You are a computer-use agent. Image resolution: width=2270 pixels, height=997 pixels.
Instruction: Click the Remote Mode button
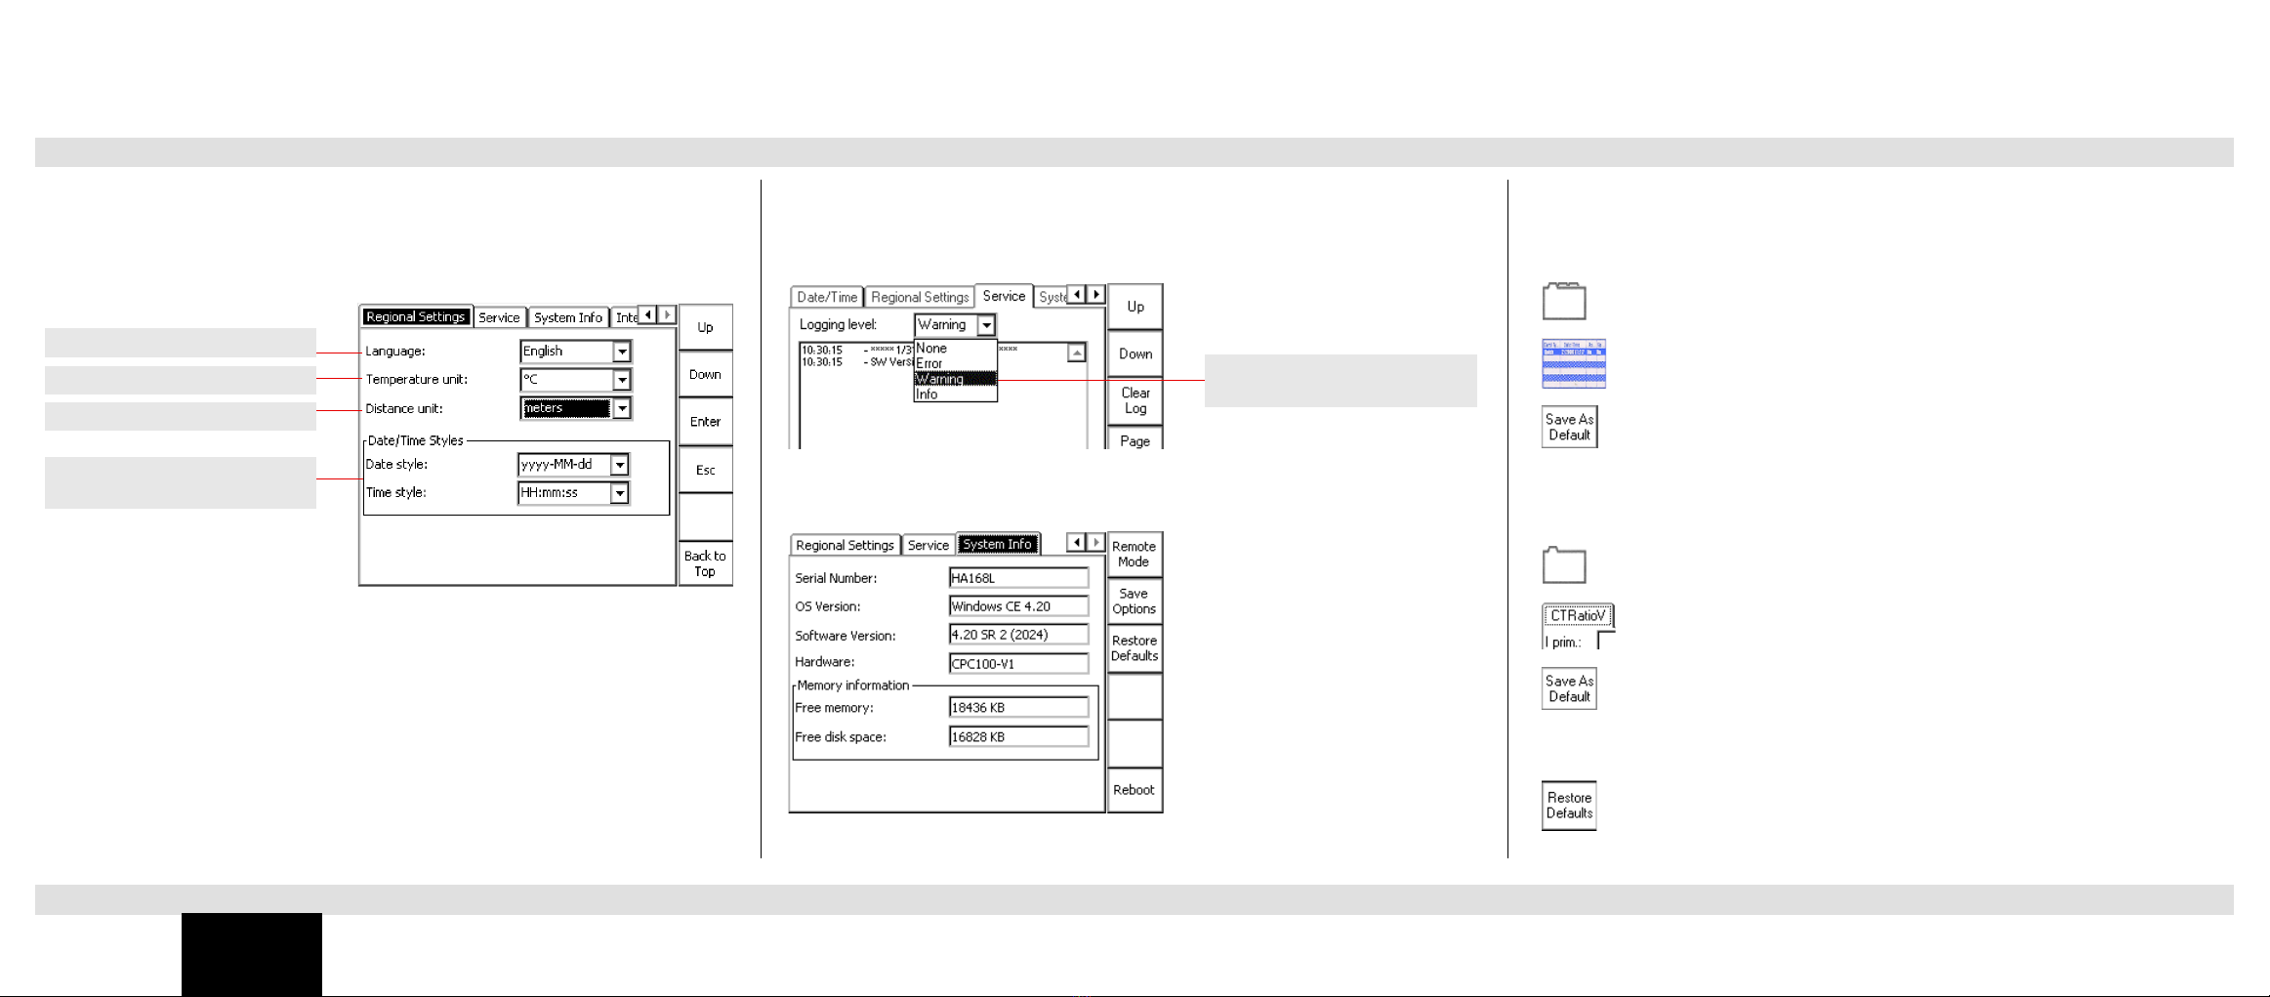(x=1135, y=555)
